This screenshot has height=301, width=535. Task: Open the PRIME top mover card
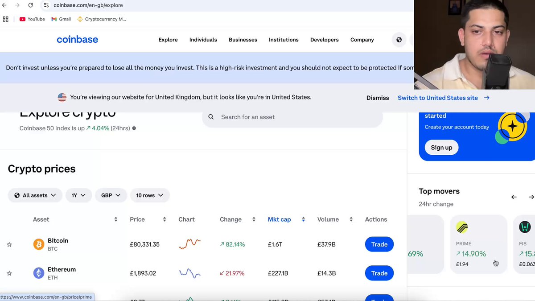[x=479, y=244]
